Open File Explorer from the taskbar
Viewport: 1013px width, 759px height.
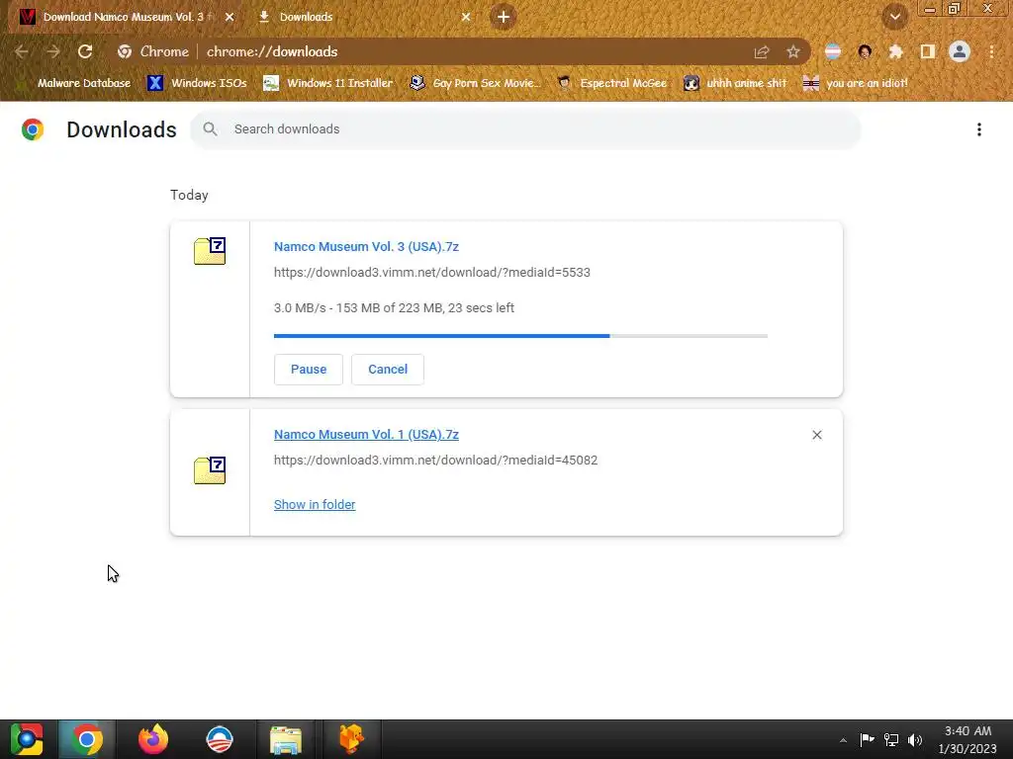click(286, 739)
